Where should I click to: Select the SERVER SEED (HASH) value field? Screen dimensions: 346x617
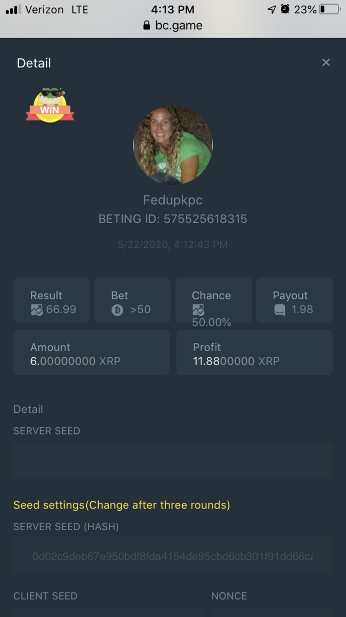pos(173,556)
